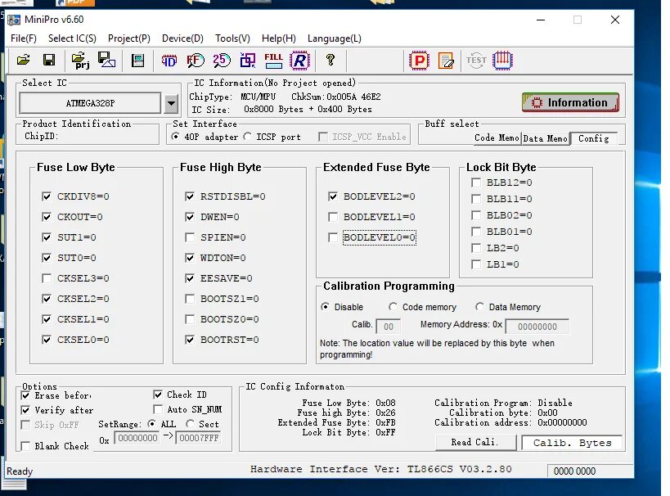The height and width of the screenshot is (496, 670).
Task: Click the buffer swap toolbar icon
Action: click(x=247, y=61)
